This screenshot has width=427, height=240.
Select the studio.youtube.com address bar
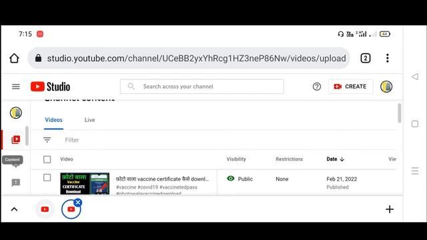pos(189,58)
